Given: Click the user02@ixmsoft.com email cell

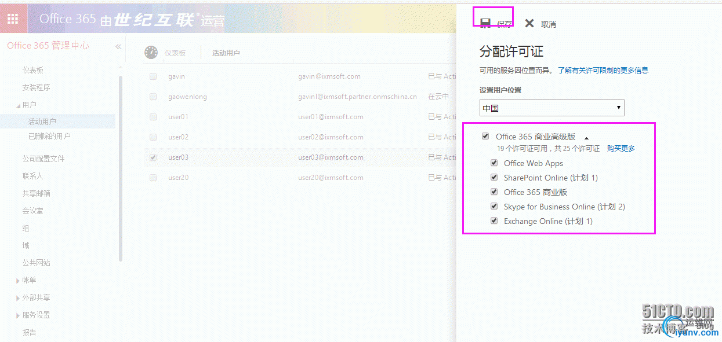Looking at the screenshot, I should pos(331,137).
